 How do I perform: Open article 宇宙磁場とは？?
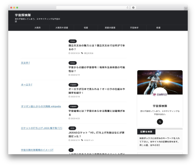(x=97, y=113)
